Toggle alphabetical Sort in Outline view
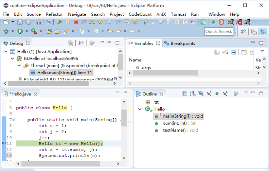The image size is (269, 171). (193, 94)
